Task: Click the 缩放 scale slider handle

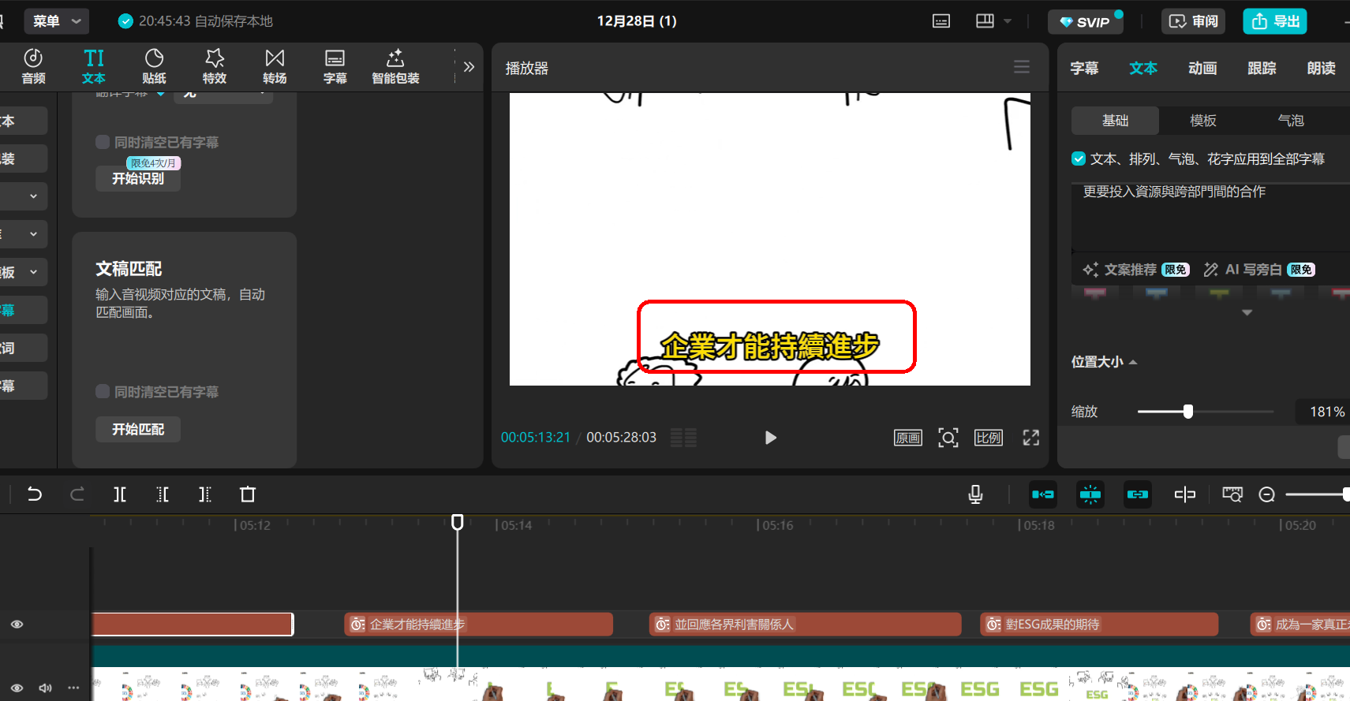Action: (1188, 412)
